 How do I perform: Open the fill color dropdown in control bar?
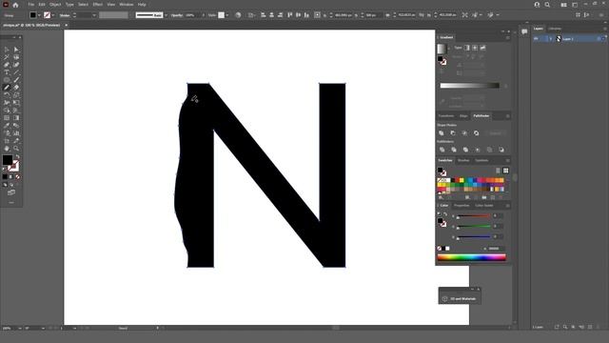39,15
